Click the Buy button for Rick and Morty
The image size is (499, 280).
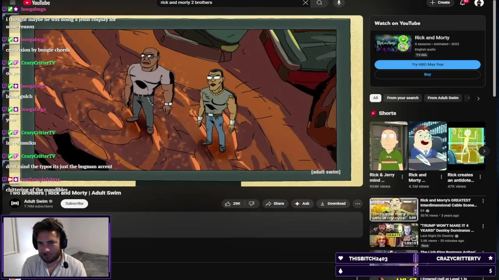point(427,74)
